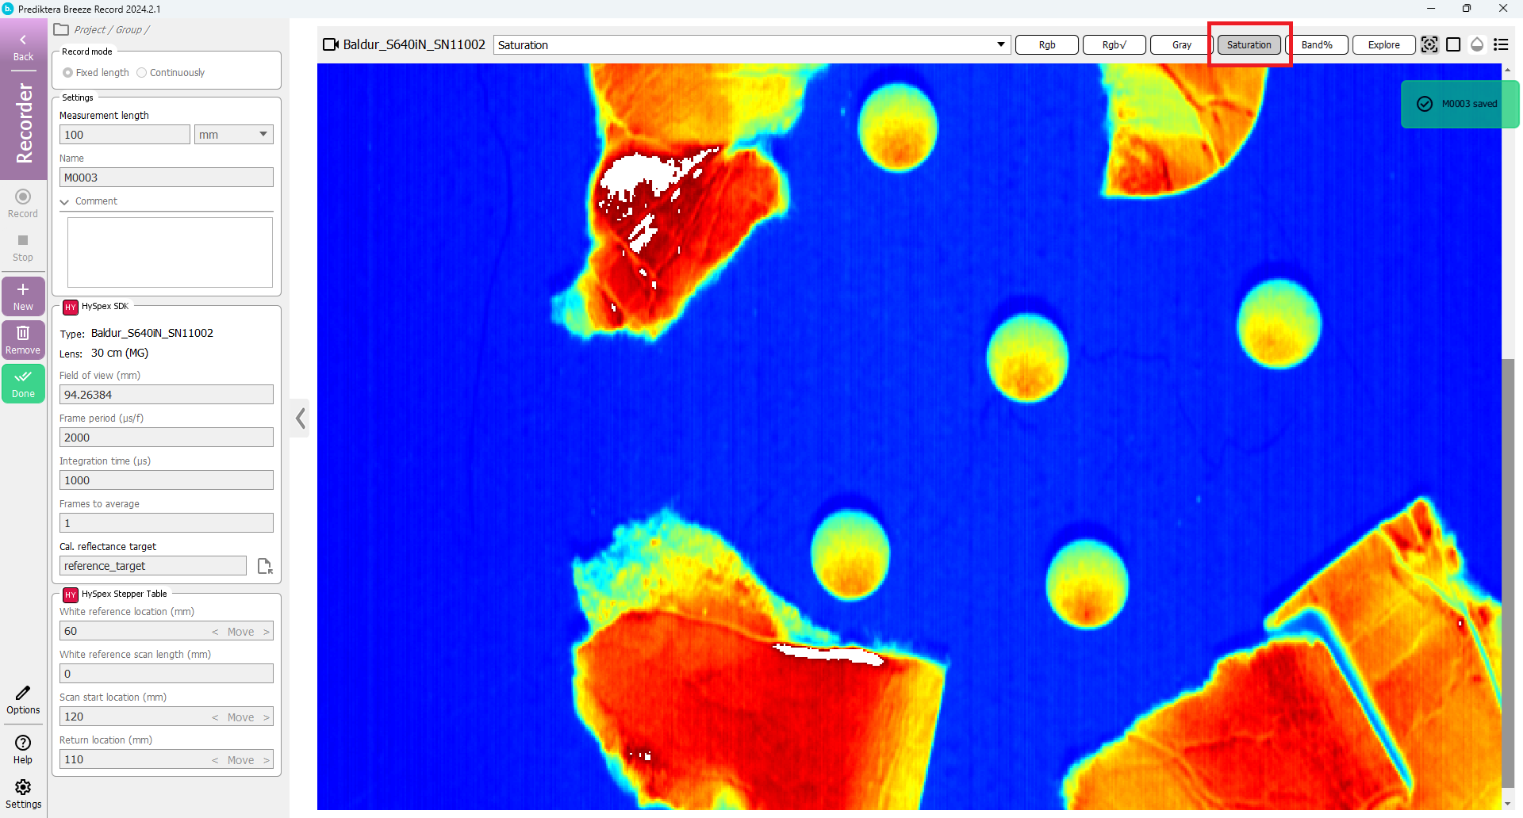Switch display to Rgb mode
Viewport: 1523px width, 818px height.
1046,44
